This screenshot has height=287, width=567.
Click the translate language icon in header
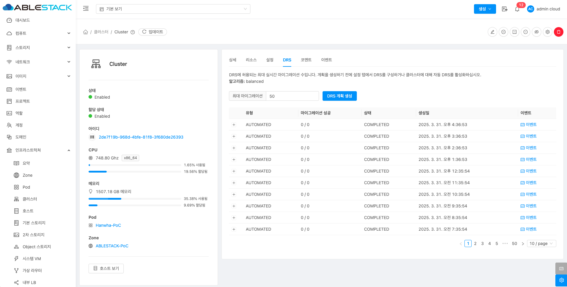504,9
